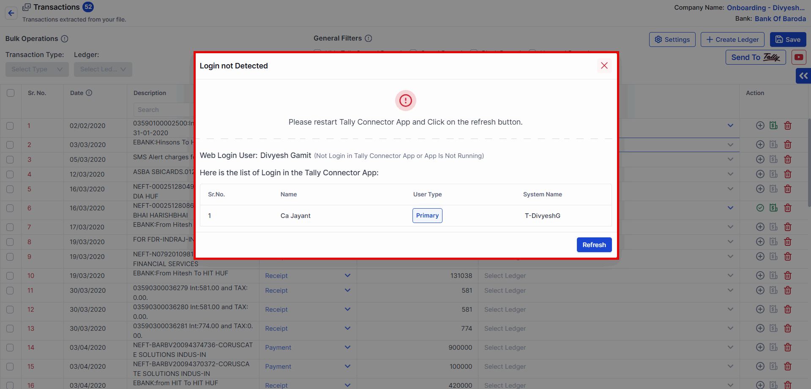Delete transaction row 3 with trash icon
811x389 pixels.
pos(788,159)
